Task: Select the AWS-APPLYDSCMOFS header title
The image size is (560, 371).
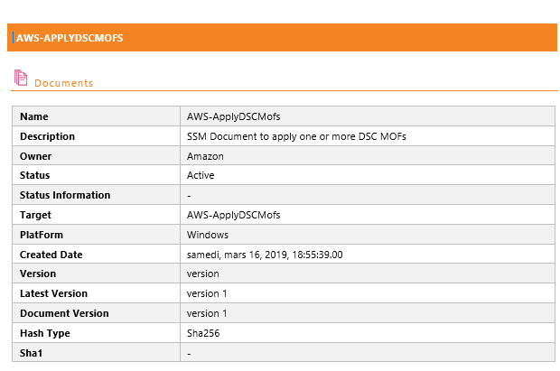Action: tap(70, 38)
